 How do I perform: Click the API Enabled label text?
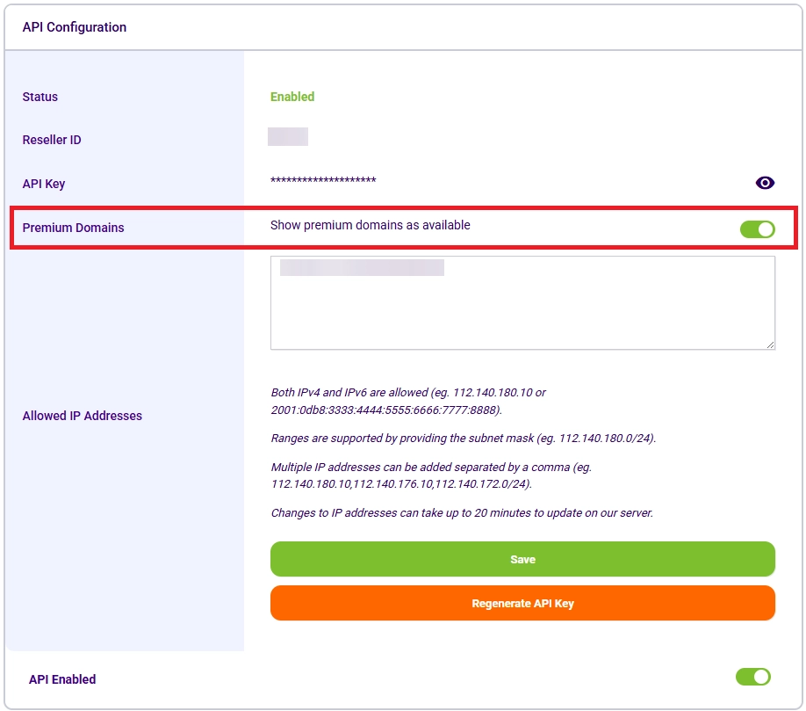click(61, 678)
